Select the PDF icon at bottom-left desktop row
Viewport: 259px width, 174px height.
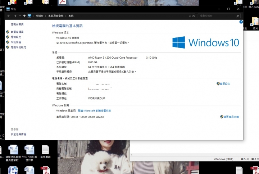[45, 170]
